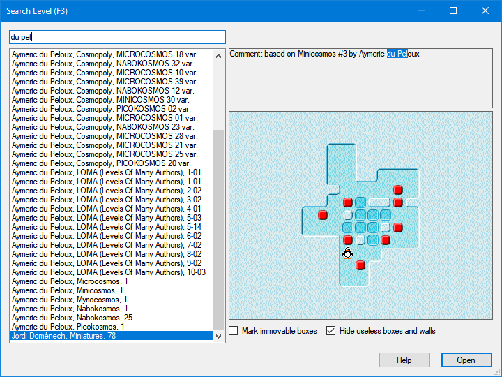The height and width of the screenshot is (377, 502).
Task: Click the search text field containing 'du pel'
Action: pyautogui.click(x=117, y=37)
